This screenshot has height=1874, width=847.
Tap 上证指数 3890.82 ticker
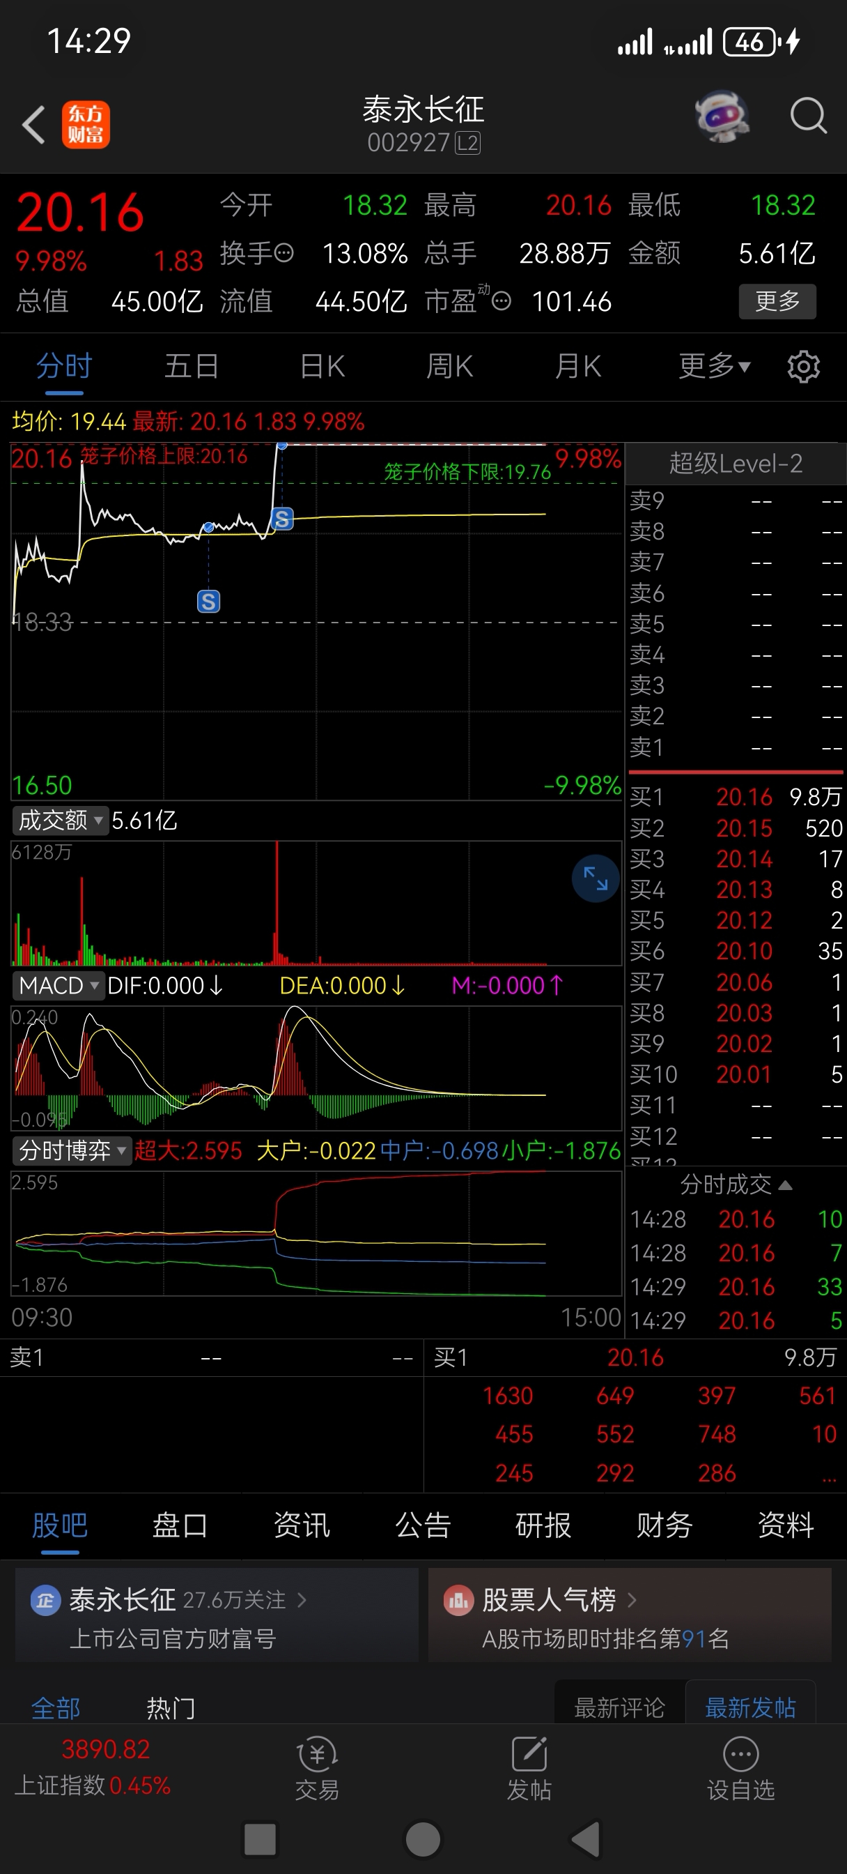tap(93, 1767)
